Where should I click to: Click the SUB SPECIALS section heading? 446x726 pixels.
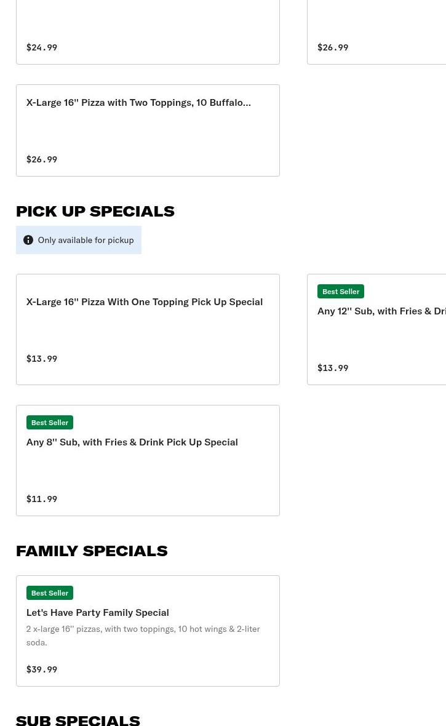pos(78,719)
